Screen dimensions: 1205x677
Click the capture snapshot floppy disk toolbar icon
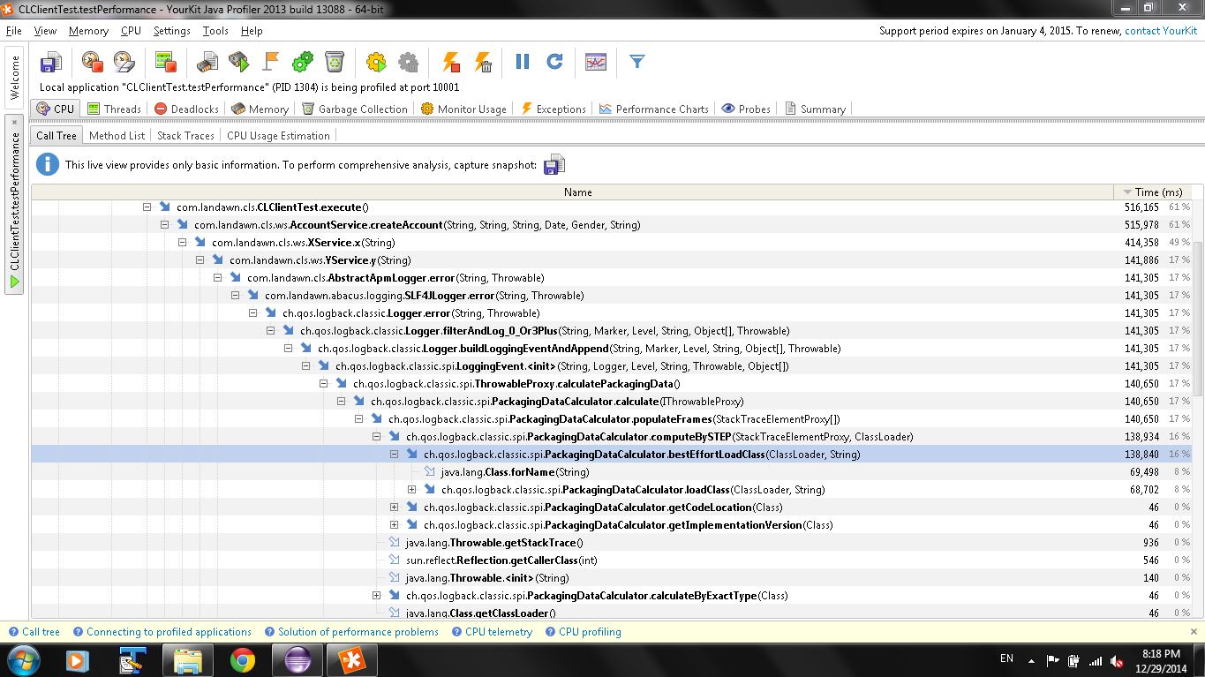(x=51, y=62)
